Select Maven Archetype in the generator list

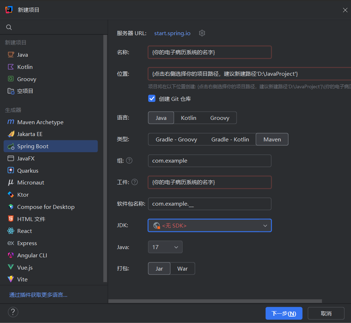coord(40,122)
